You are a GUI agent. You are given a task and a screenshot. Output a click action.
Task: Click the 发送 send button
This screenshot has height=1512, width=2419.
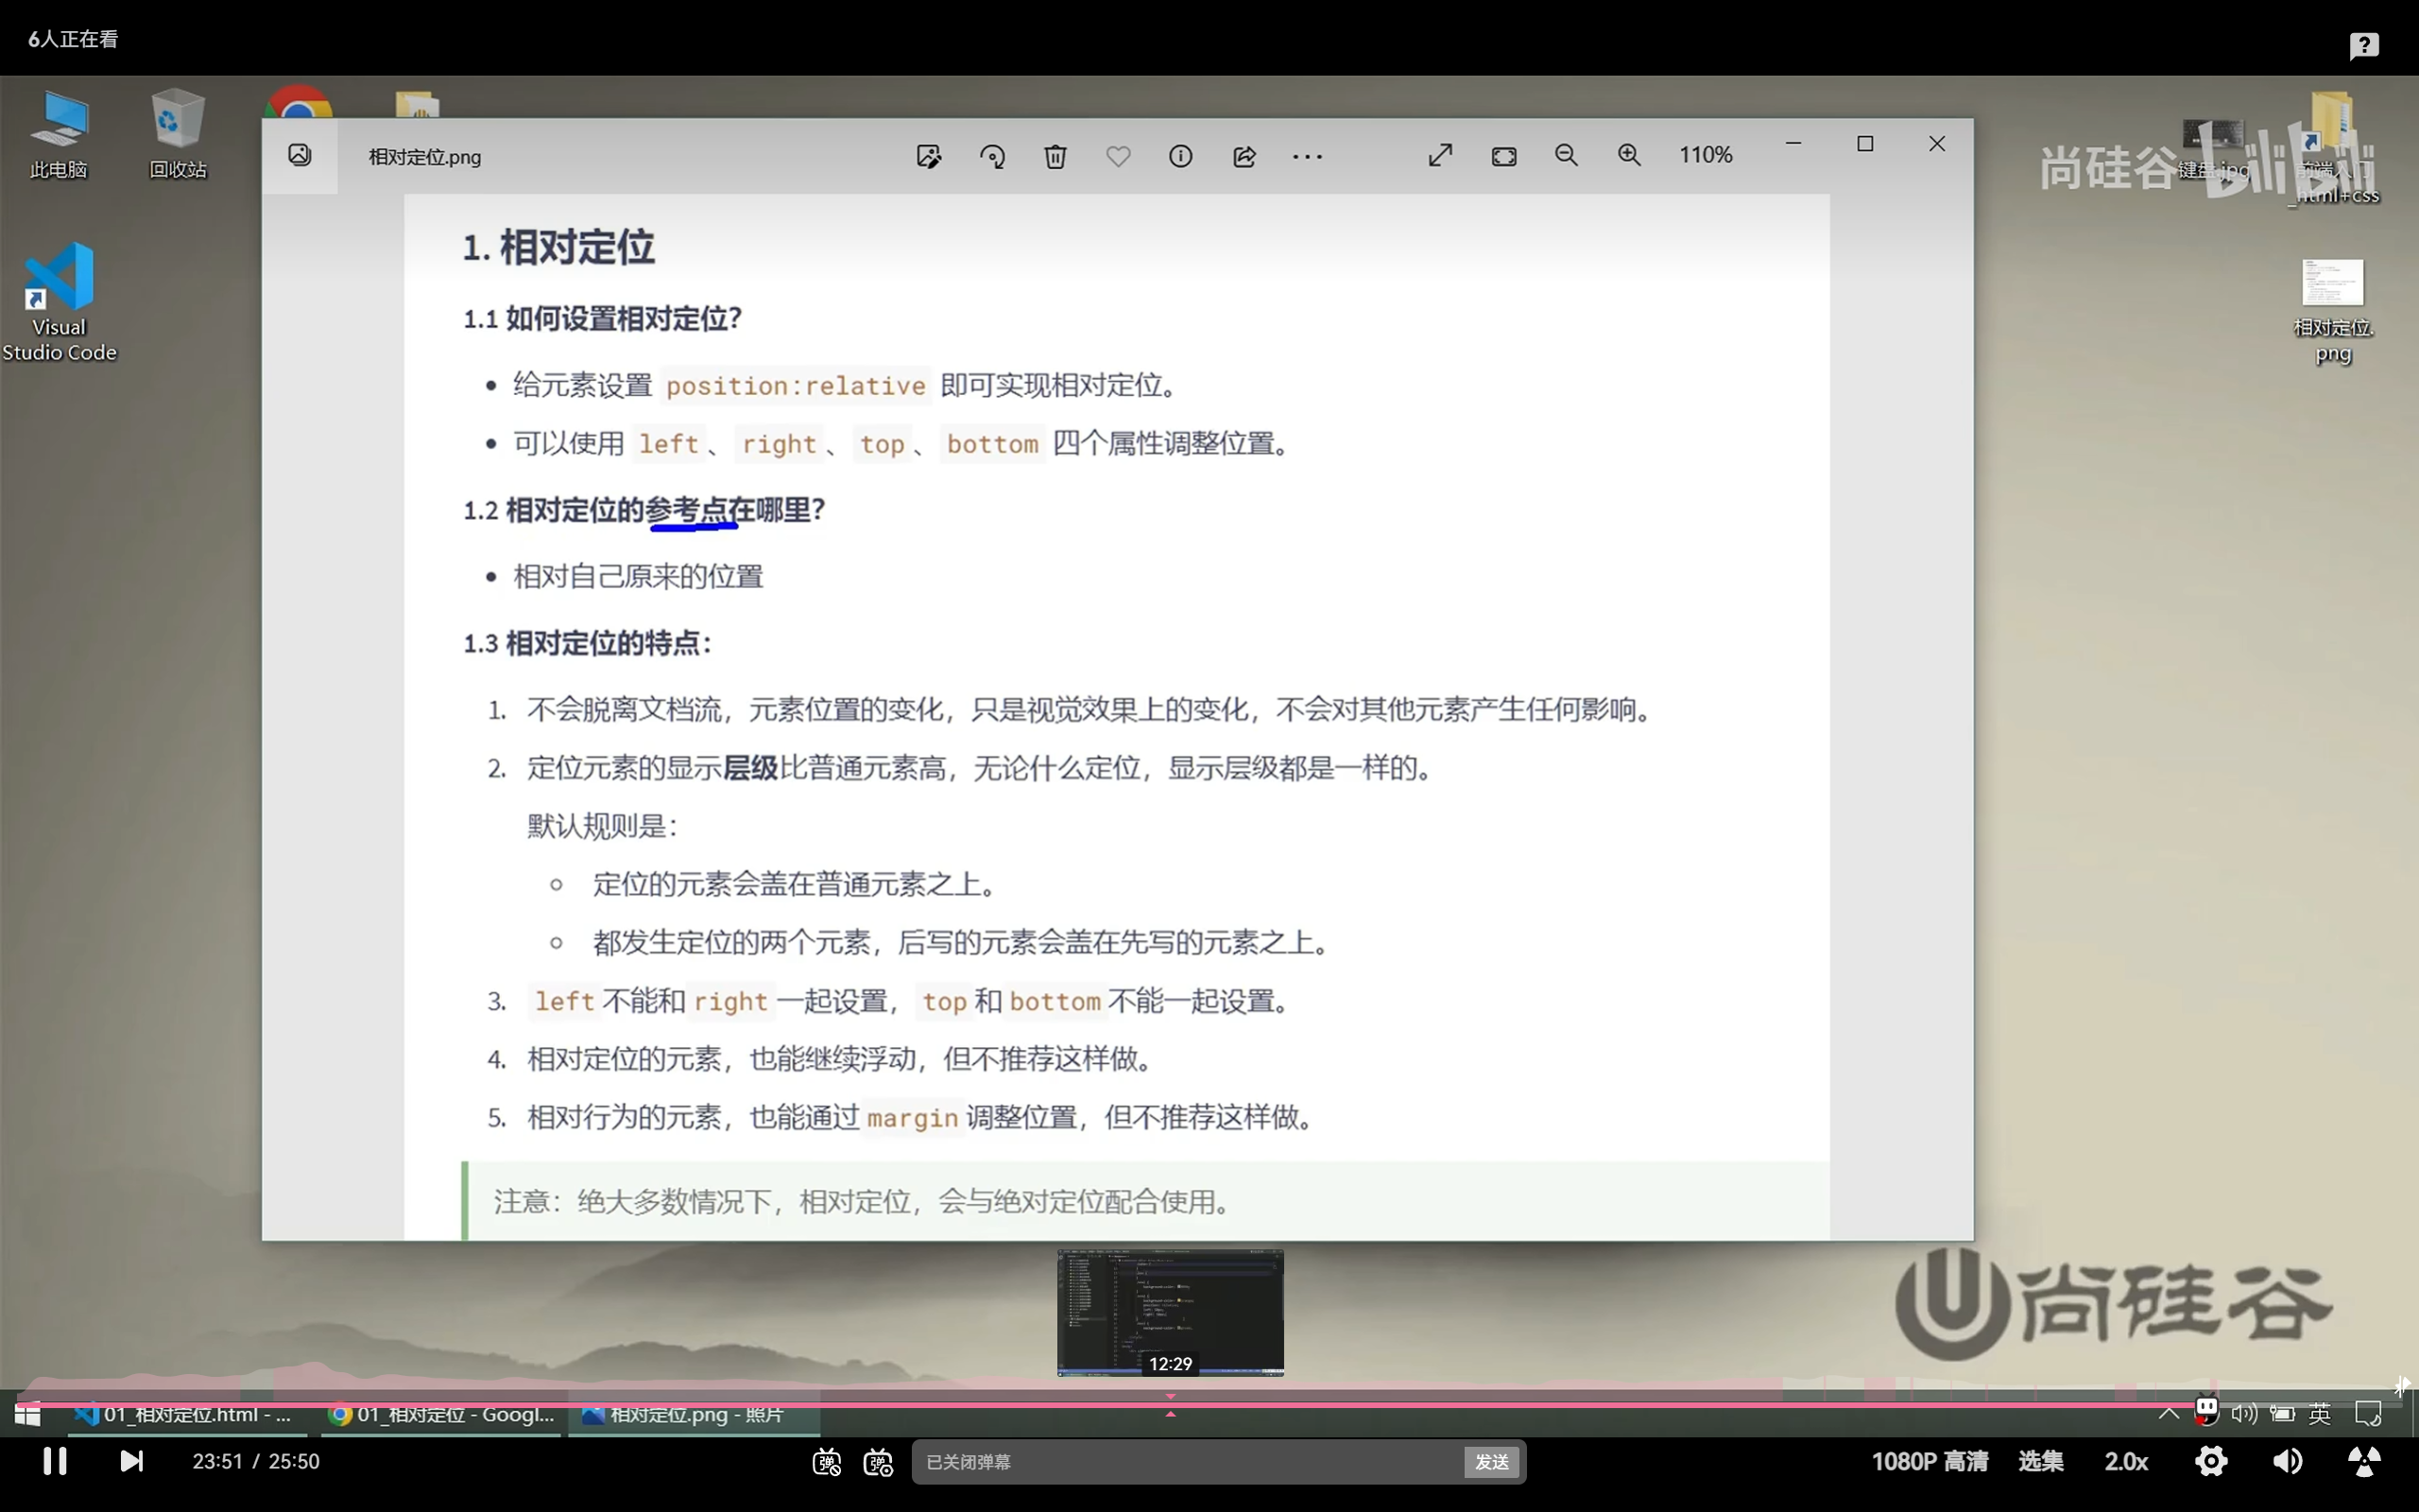pyautogui.click(x=1490, y=1461)
